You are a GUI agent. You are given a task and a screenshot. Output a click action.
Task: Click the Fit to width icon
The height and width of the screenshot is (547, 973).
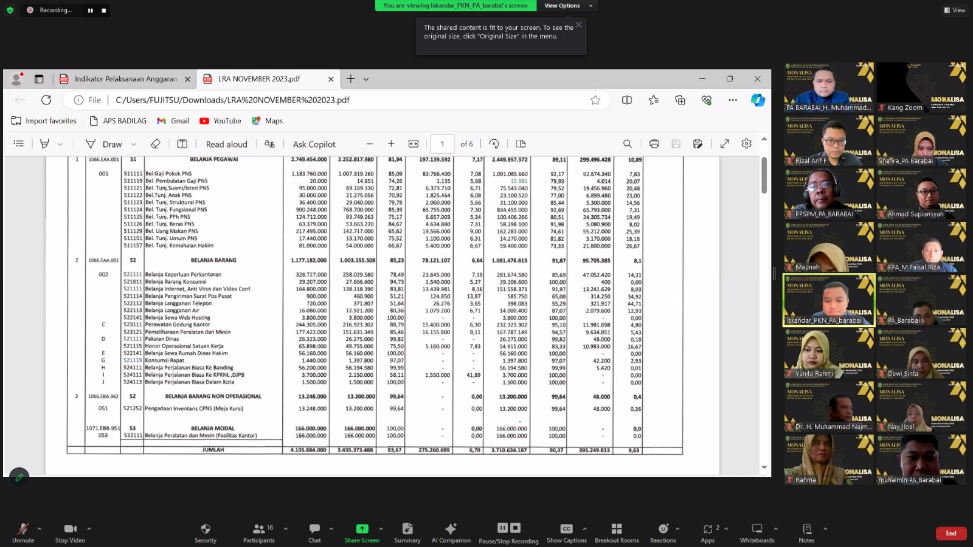pyautogui.click(x=414, y=144)
